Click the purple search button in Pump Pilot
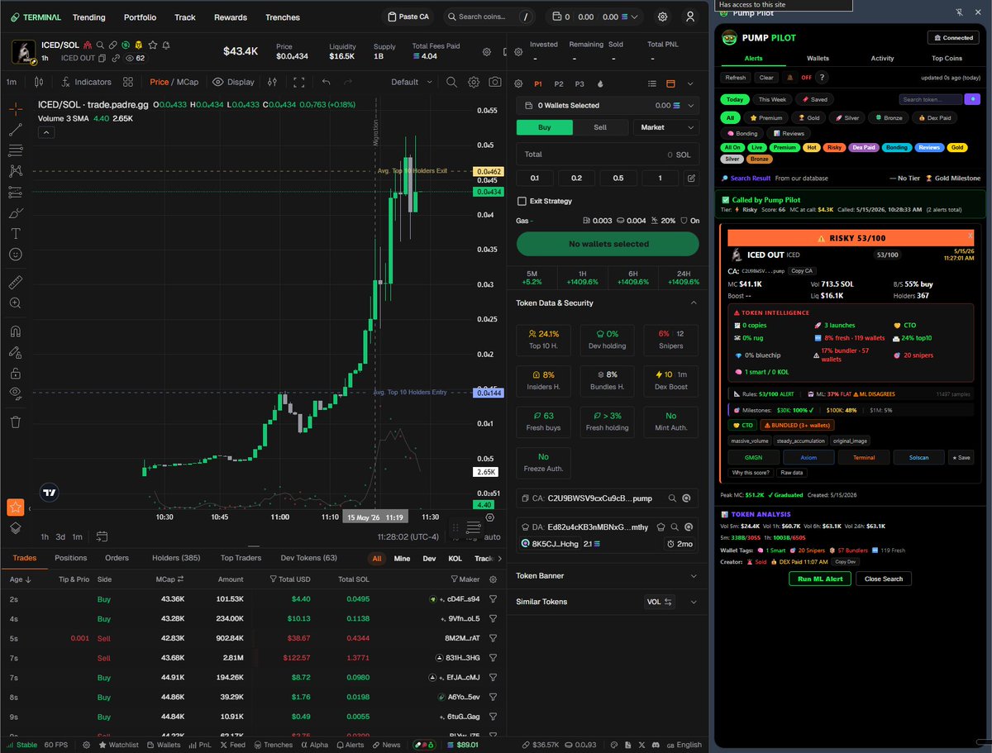Image resolution: width=992 pixels, height=753 pixels. [971, 99]
